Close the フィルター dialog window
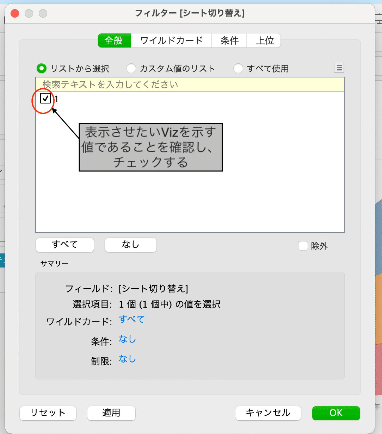This screenshot has height=434, width=382. click(15, 13)
